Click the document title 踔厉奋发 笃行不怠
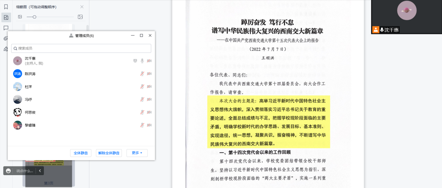The width and height of the screenshot is (442, 188). [x=268, y=22]
